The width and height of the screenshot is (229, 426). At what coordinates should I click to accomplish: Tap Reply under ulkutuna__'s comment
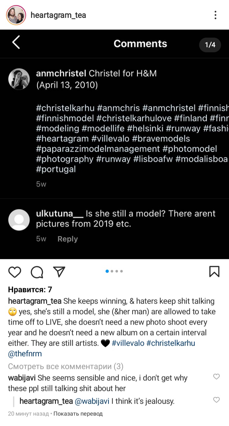point(67,239)
